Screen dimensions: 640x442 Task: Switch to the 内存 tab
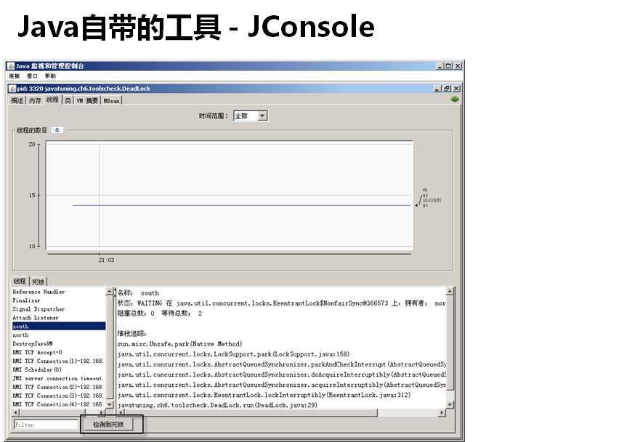click(35, 100)
